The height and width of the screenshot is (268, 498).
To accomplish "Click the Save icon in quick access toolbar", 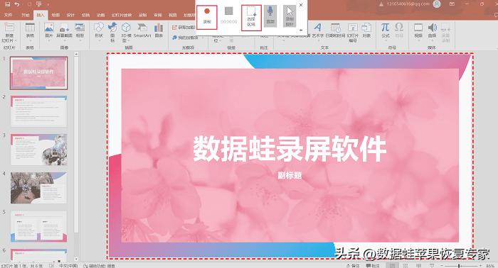I will tap(8, 4).
